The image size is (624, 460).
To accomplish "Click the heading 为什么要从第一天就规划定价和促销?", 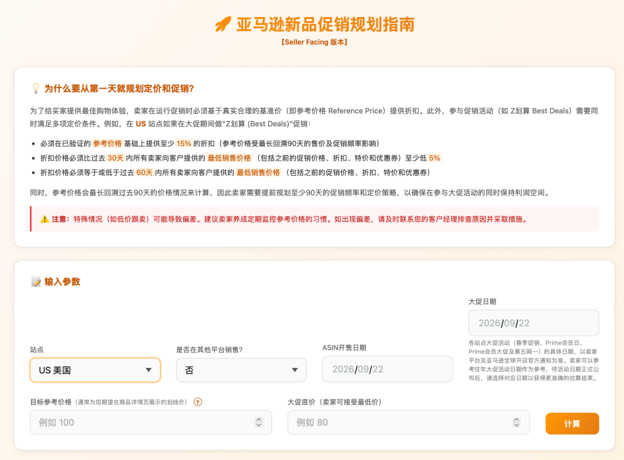I will coord(119,88).
